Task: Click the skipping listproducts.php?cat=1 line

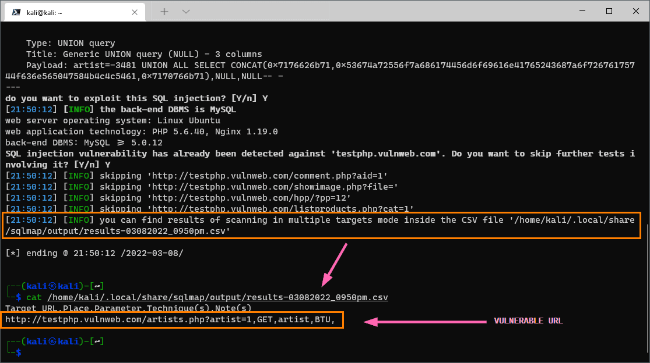Action: point(210,208)
